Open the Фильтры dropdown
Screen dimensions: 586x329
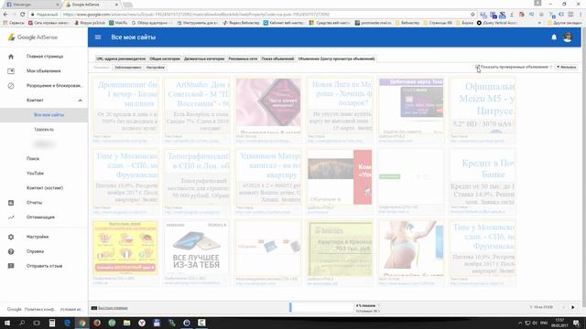pyautogui.click(x=567, y=67)
